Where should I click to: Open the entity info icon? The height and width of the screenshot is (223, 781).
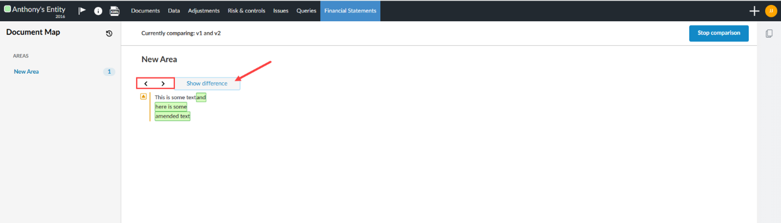pos(98,11)
